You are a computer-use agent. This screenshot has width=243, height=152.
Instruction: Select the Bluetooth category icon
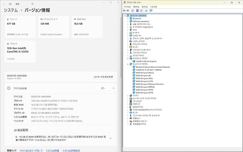[131, 19]
